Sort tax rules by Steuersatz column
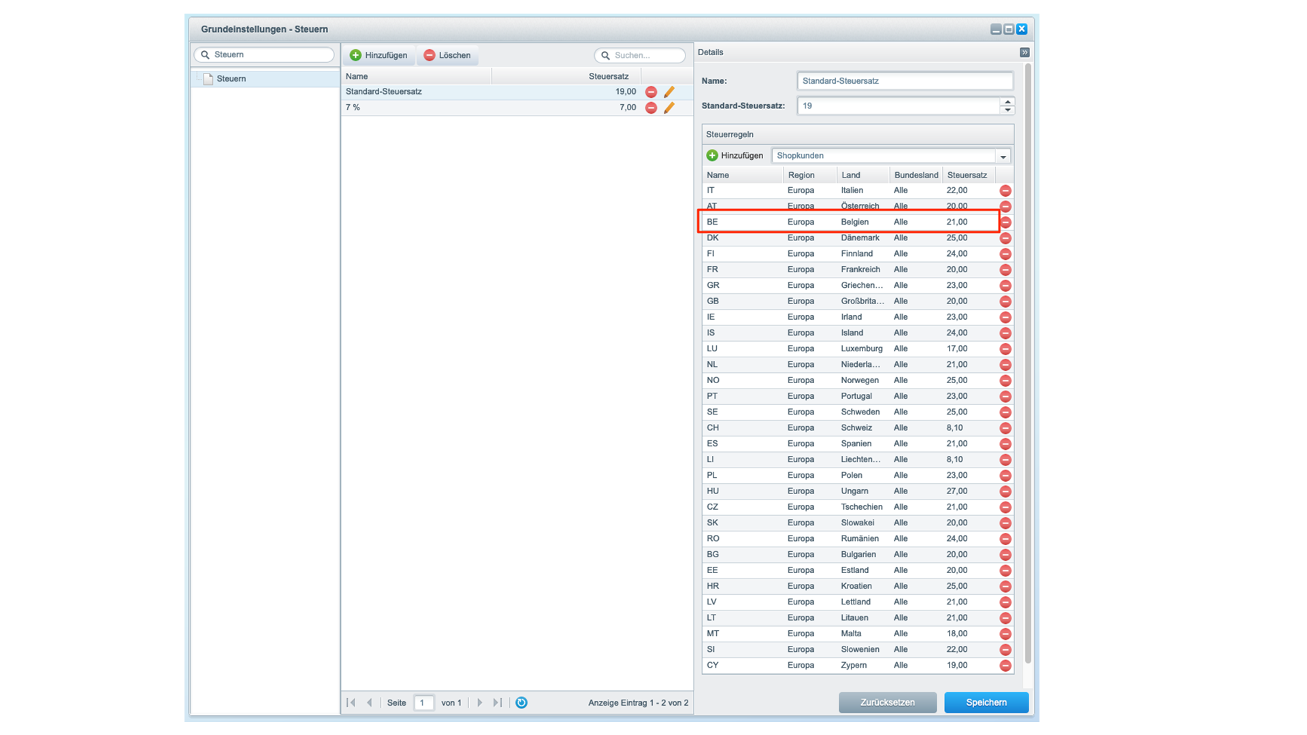This screenshot has height=735, width=1307. point(969,175)
